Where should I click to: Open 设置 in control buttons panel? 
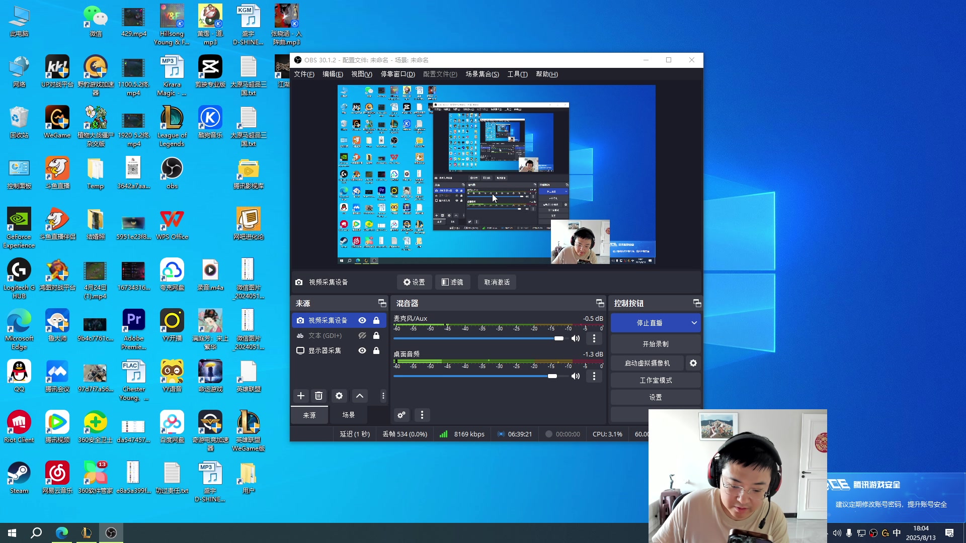(x=656, y=397)
